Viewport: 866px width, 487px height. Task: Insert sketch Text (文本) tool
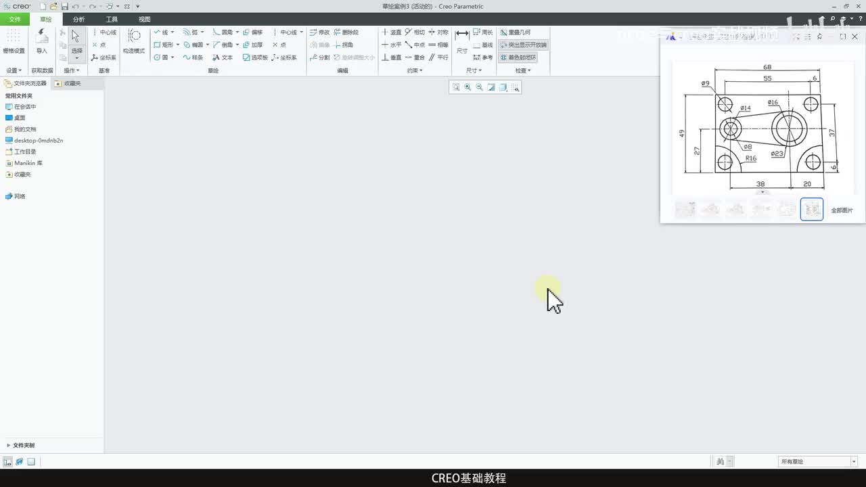point(223,57)
